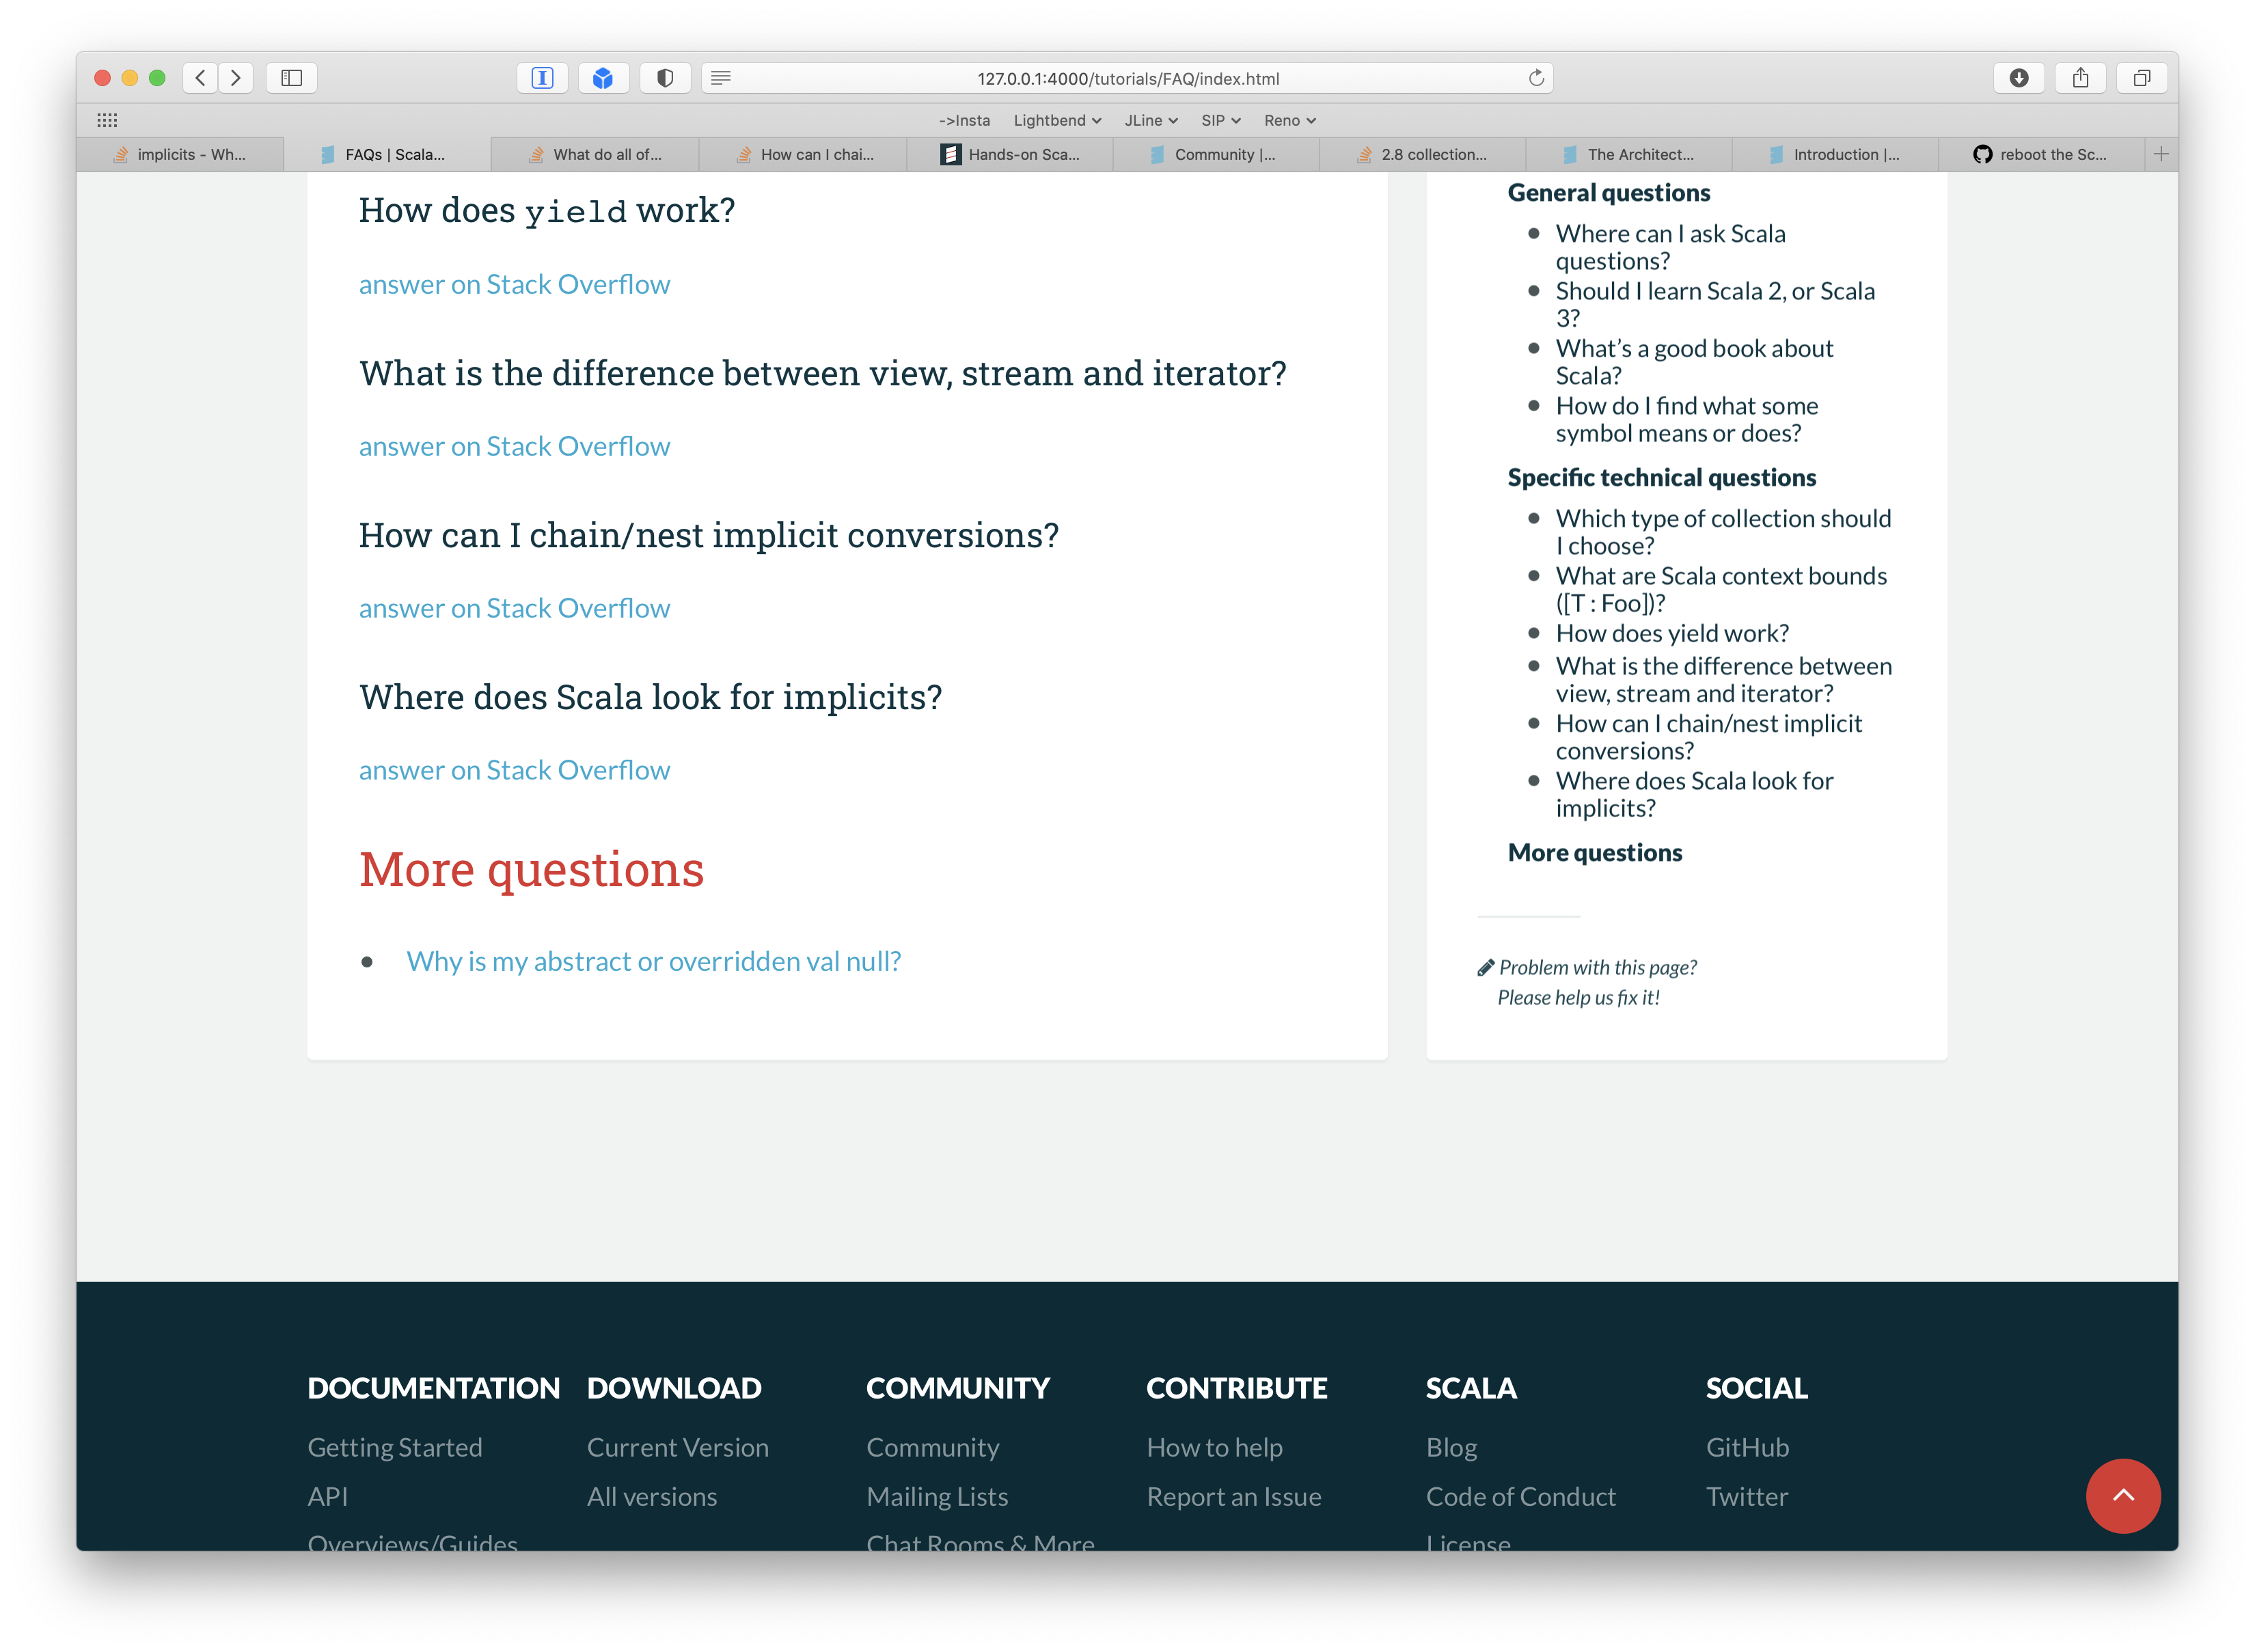Jump to 'What are Scala context bounds' sidebar link
The image size is (2255, 1652).
click(1721, 589)
